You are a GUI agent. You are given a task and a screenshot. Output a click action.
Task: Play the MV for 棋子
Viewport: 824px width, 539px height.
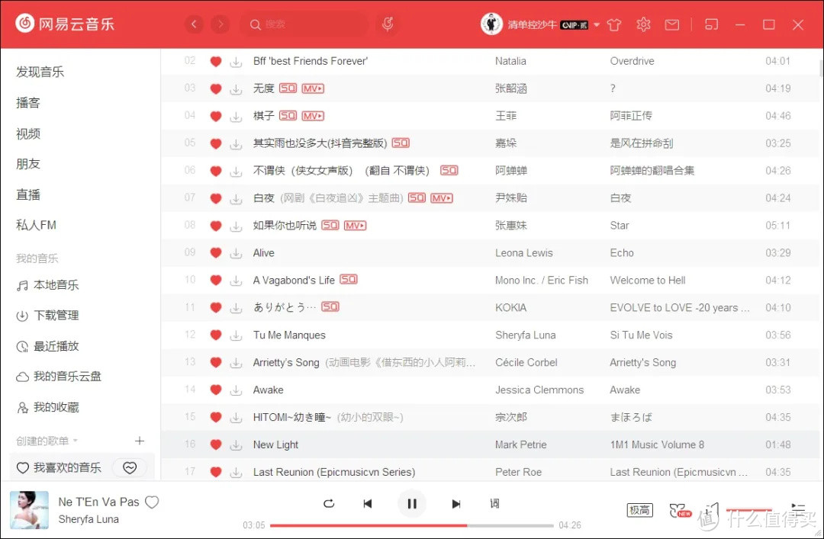point(313,116)
